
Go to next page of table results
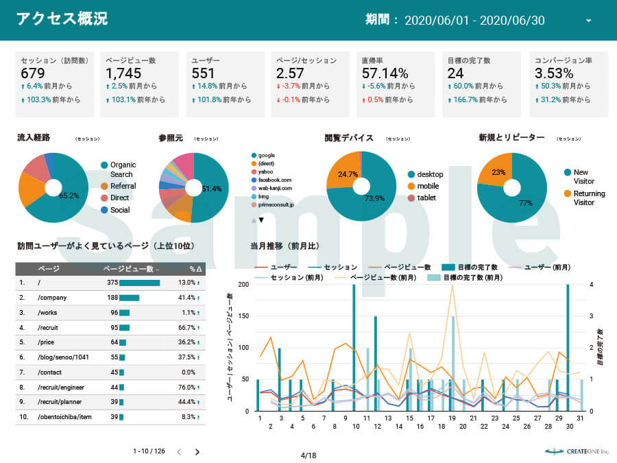tap(197, 452)
